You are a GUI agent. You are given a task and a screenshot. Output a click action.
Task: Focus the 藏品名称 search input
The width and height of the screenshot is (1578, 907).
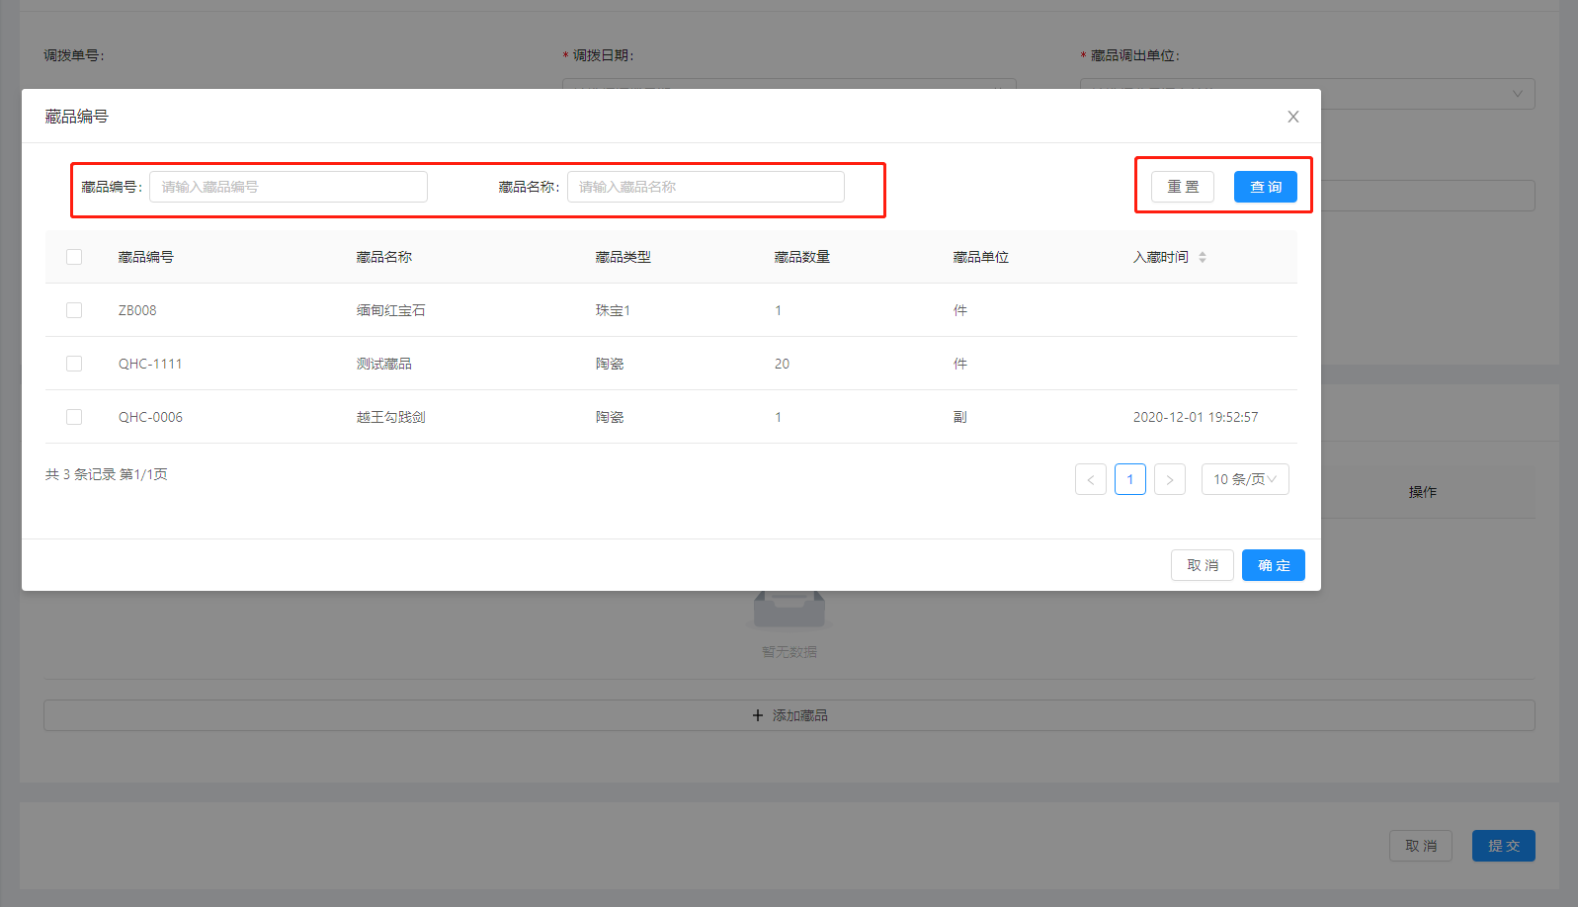pyautogui.click(x=706, y=187)
